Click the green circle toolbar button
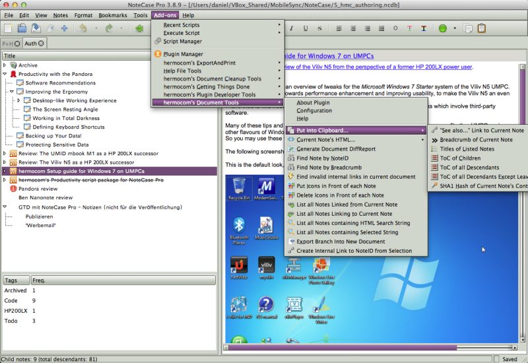The image size is (528, 363). pos(442,28)
